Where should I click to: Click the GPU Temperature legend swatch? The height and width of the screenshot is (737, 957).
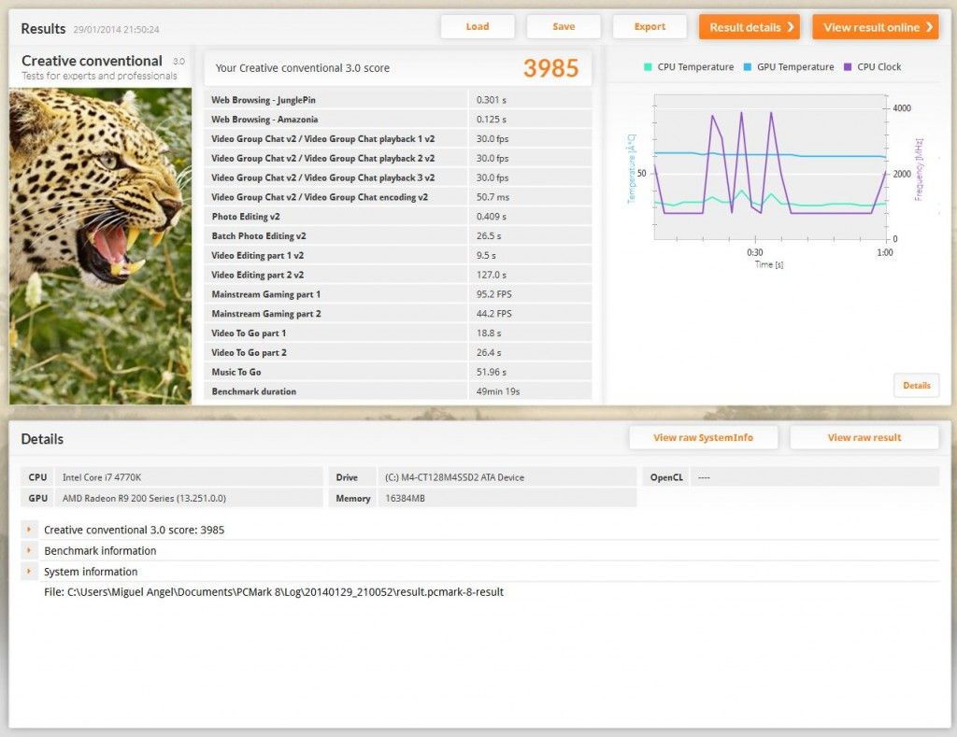coord(747,67)
